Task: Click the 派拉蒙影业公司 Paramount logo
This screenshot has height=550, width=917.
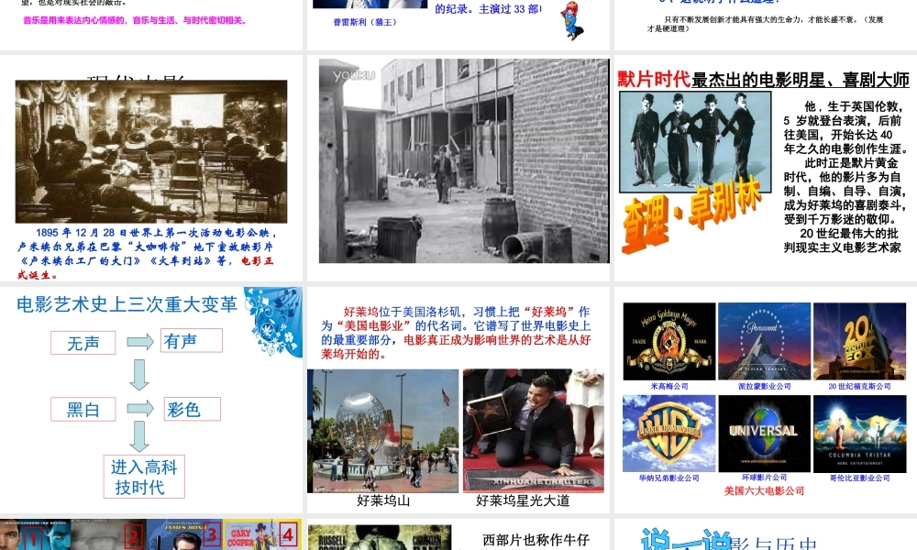Action: (x=765, y=341)
